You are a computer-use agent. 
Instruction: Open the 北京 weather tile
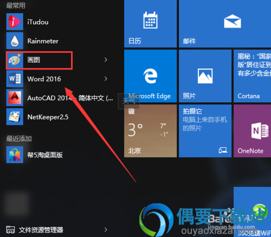150,131
